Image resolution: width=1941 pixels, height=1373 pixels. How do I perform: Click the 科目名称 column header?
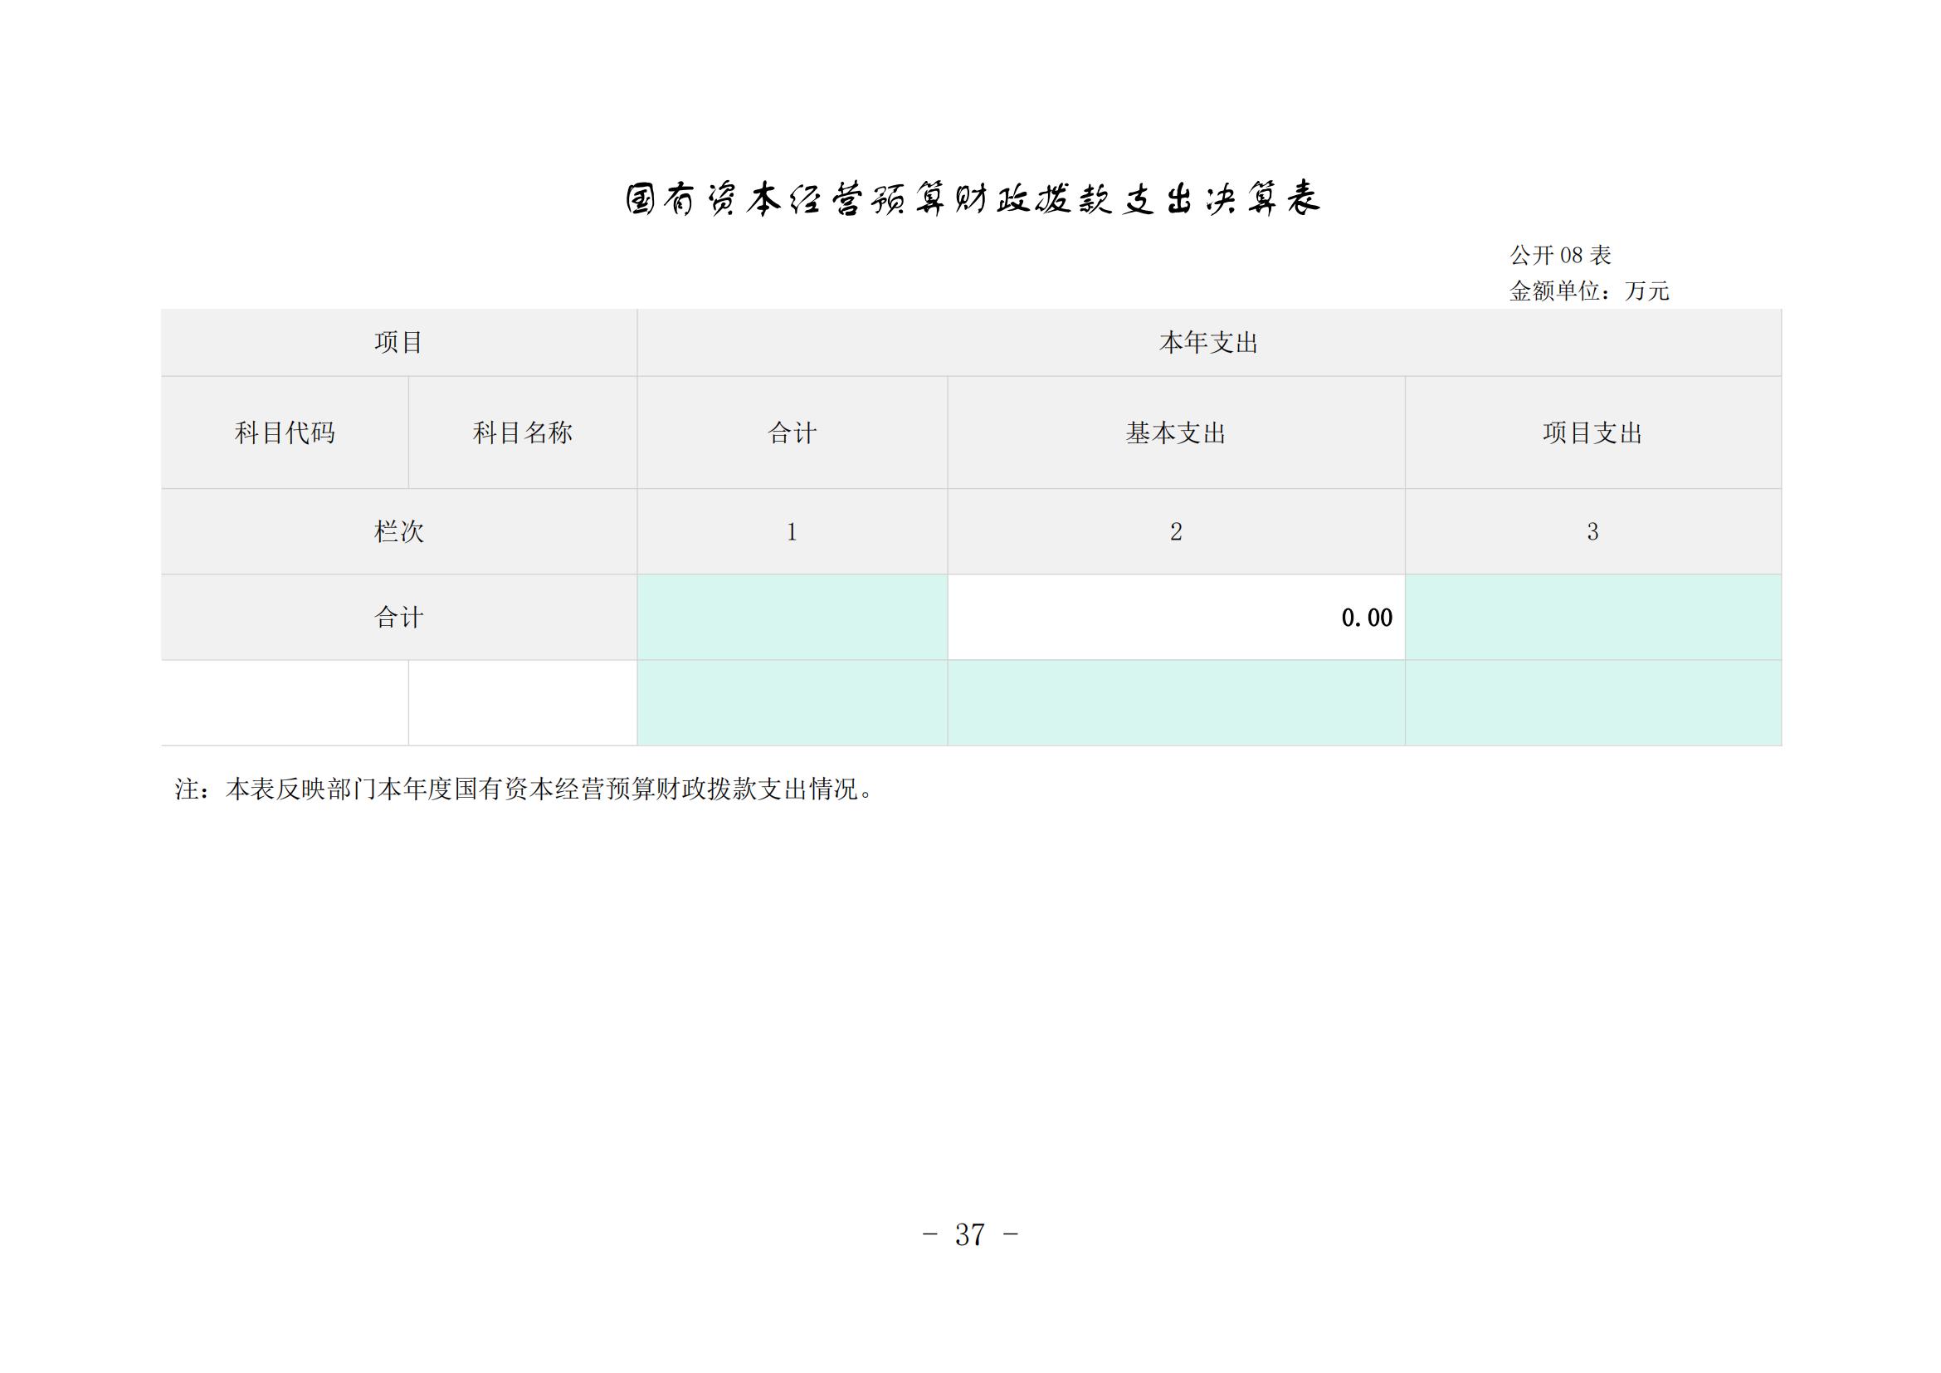click(x=523, y=432)
